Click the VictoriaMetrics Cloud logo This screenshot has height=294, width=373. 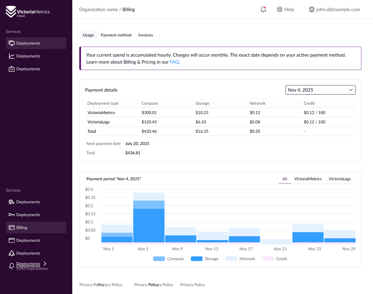pos(28,12)
